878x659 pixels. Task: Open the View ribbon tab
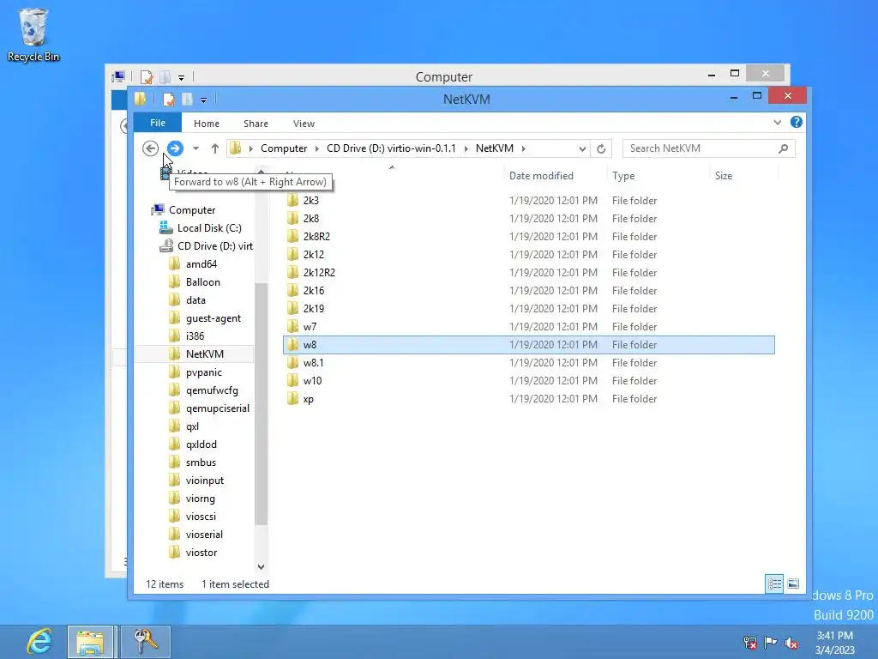pyautogui.click(x=304, y=124)
